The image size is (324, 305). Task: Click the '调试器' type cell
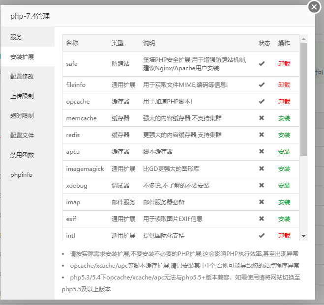tap(120, 186)
